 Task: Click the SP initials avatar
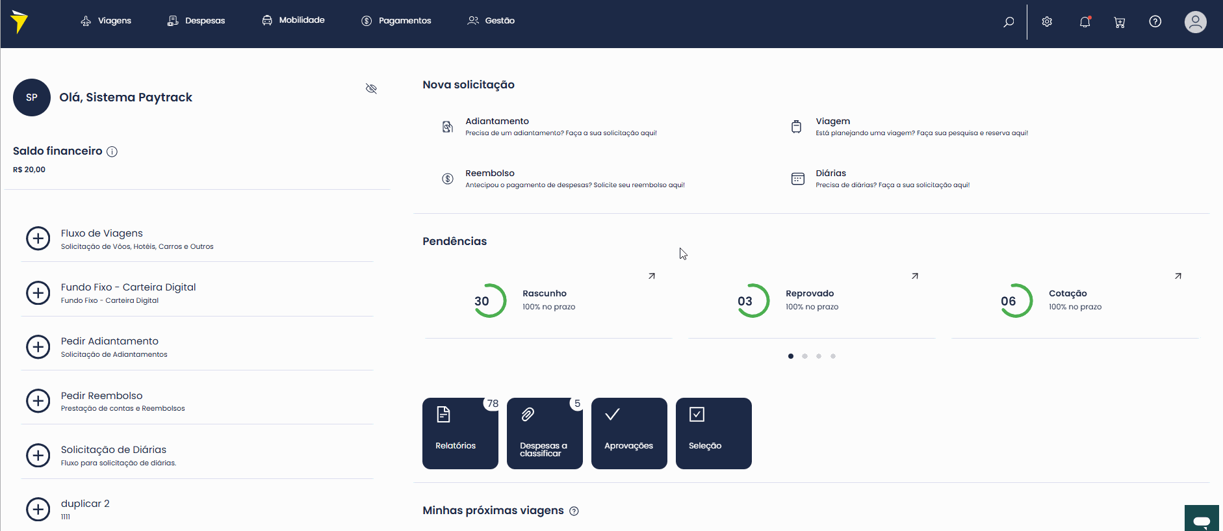pos(32,97)
